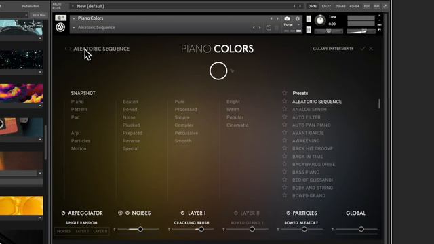The height and width of the screenshot is (244, 434).
Task: Filter snapshots by Plucked tag
Action: (x=132, y=125)
